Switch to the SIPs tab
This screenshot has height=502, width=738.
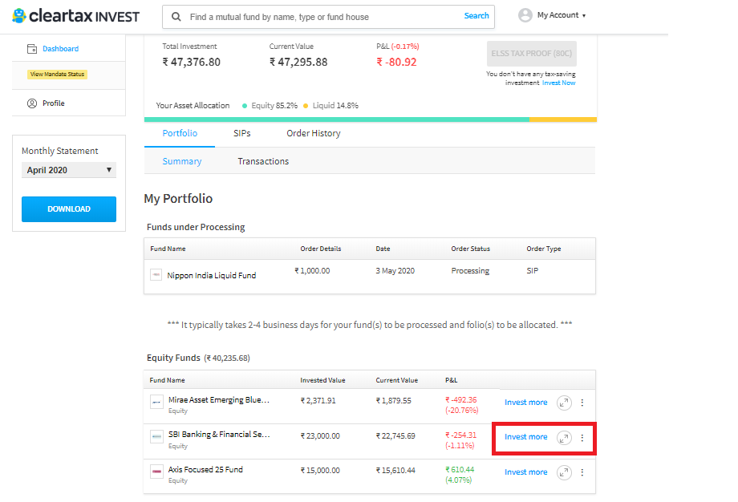pyautogui.click(x=242, y=133)
